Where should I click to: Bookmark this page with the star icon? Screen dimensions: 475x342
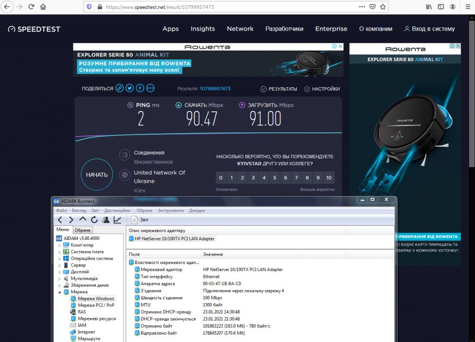click(x=383, y=6)
